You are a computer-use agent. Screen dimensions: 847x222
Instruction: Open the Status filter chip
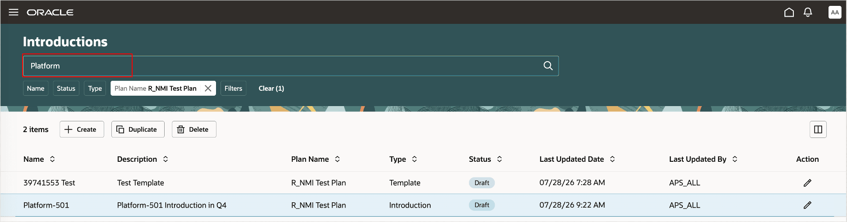[66, 89]
